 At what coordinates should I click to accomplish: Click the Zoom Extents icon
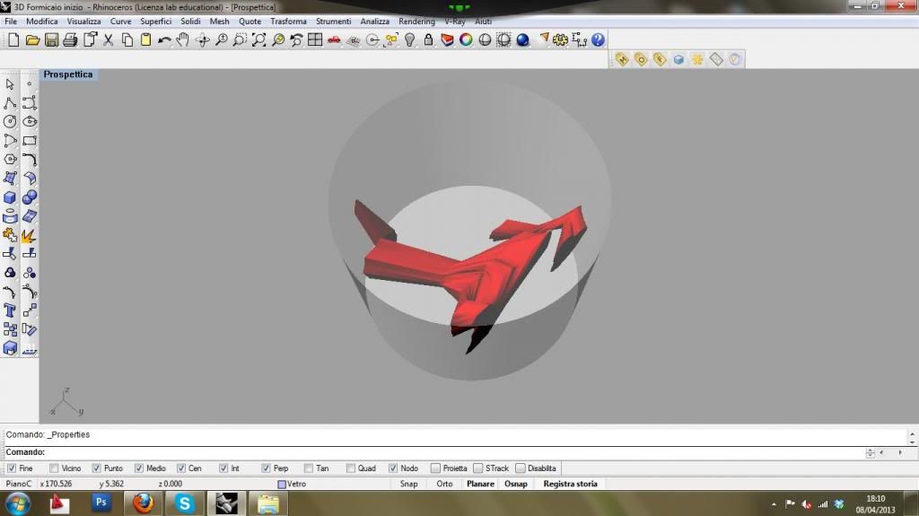coord(258,39)
